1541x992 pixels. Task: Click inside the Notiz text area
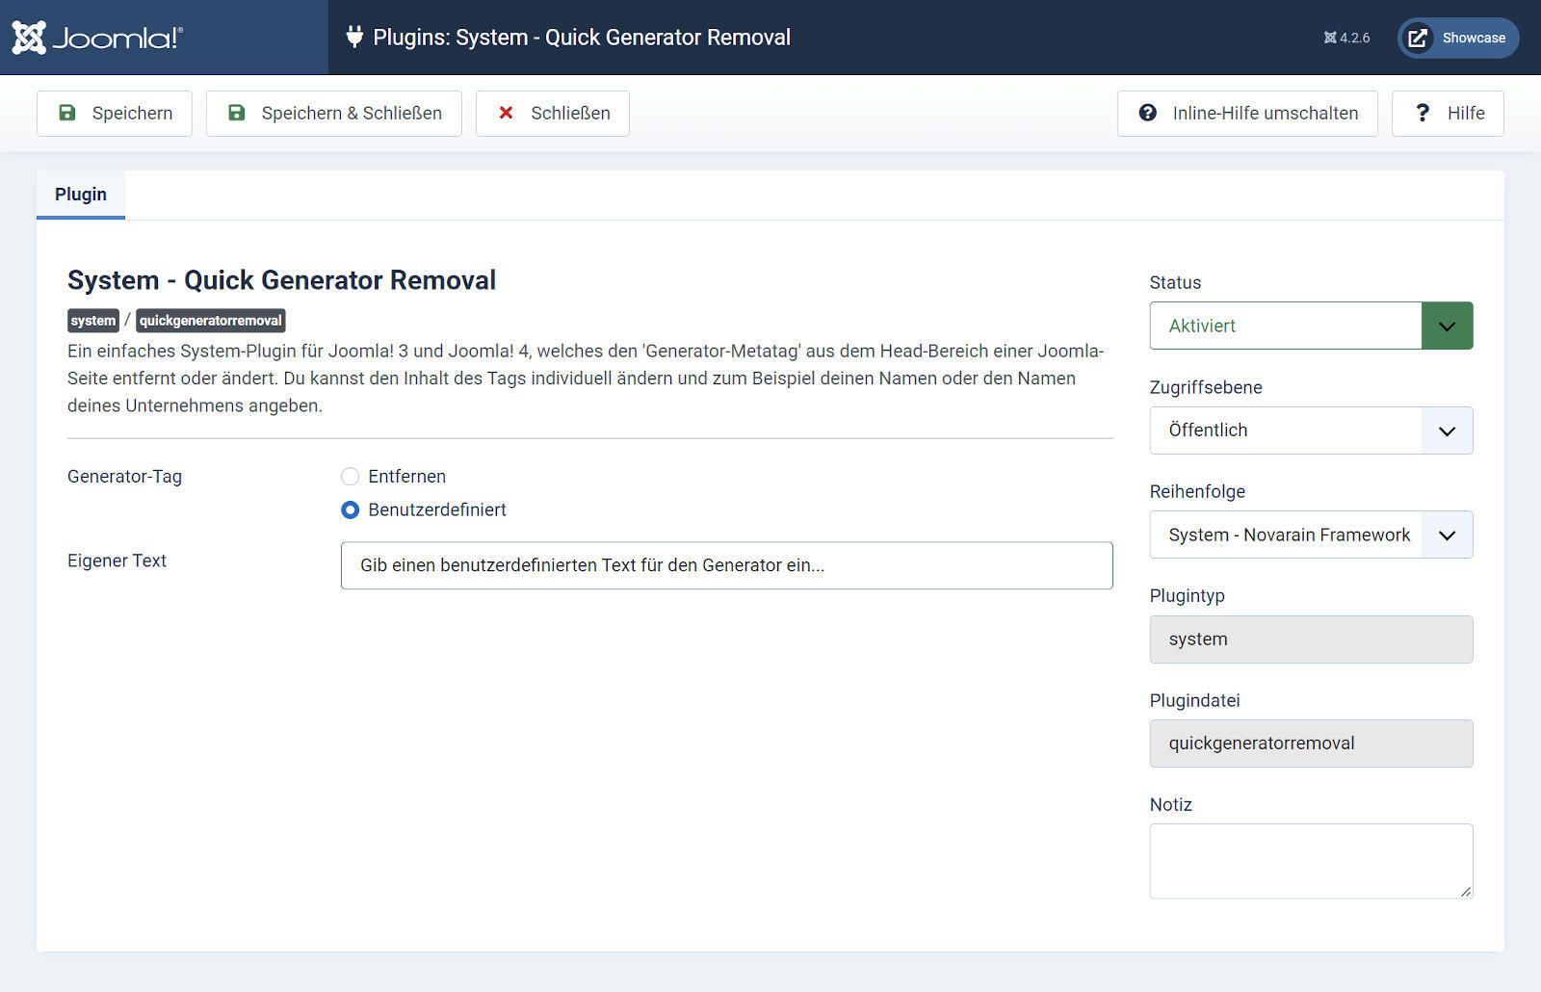[x=1310, y=860]
